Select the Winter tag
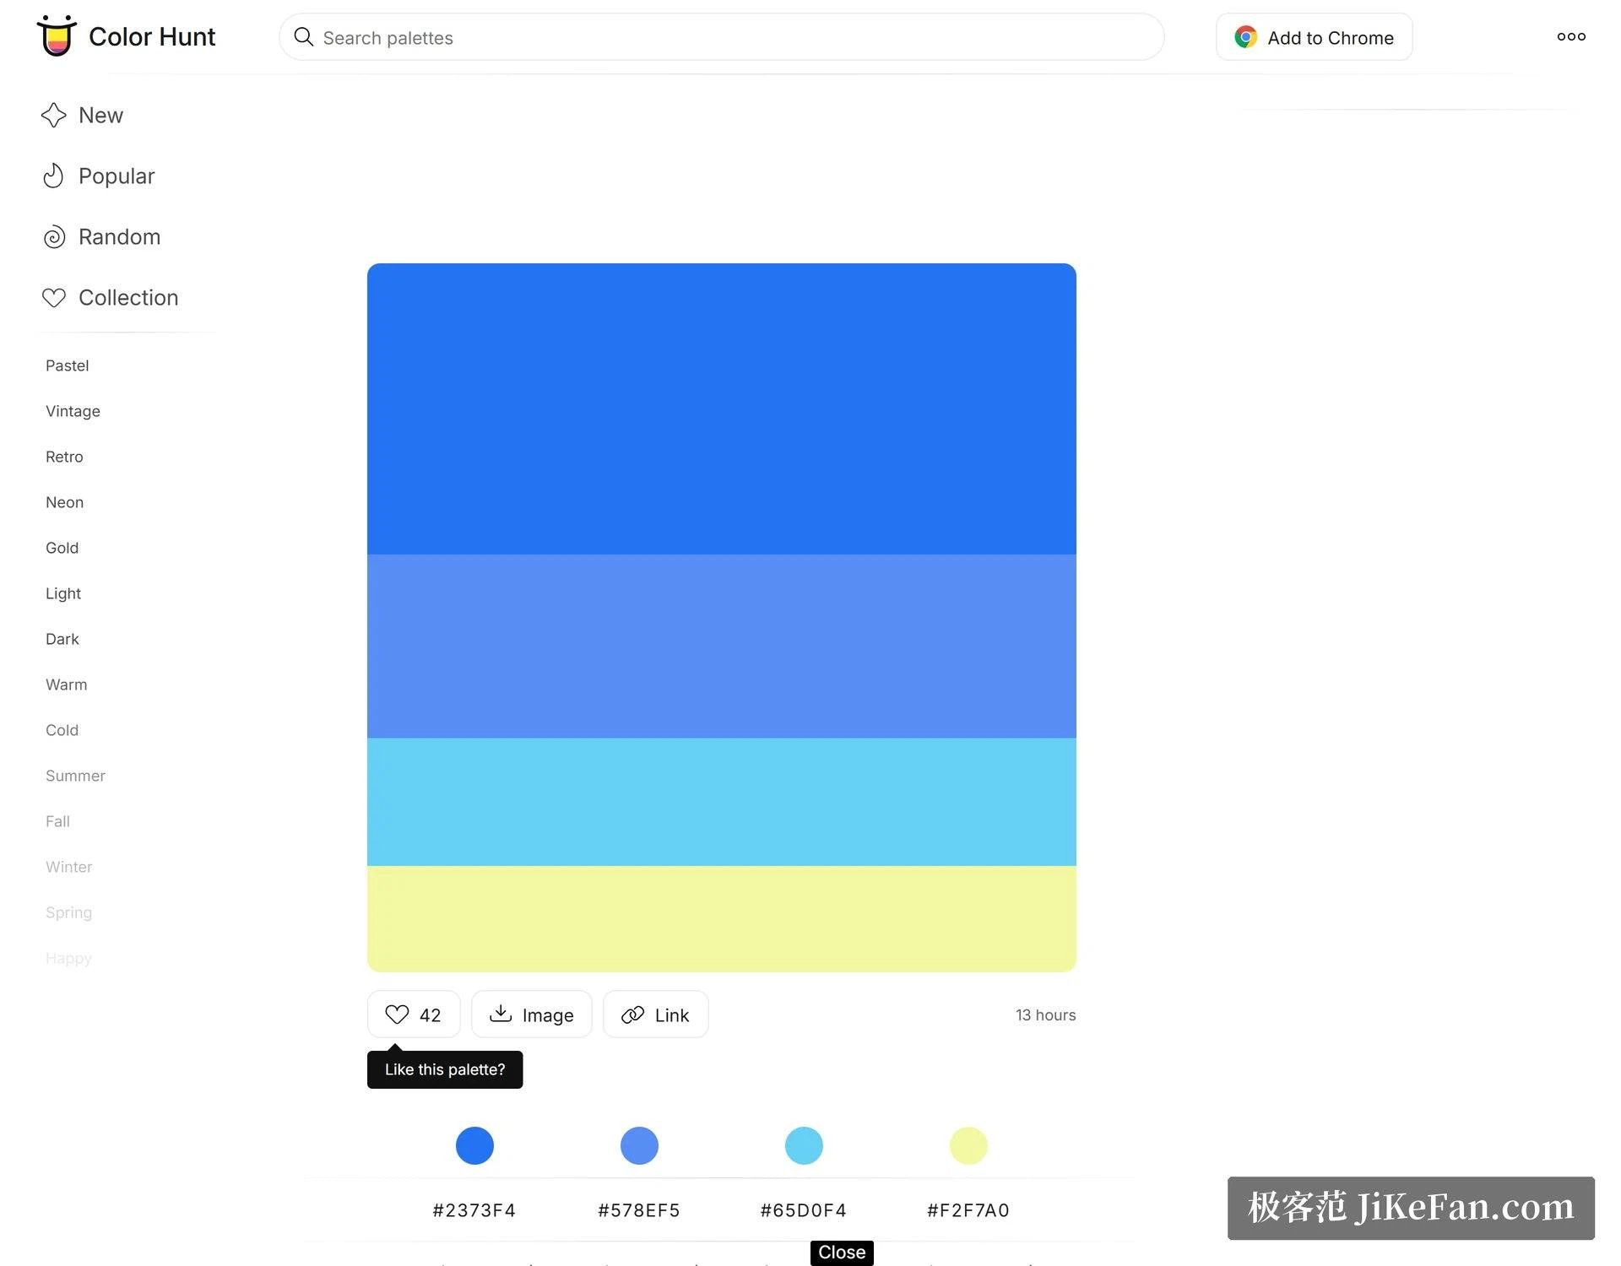 [x=68, y=867]
